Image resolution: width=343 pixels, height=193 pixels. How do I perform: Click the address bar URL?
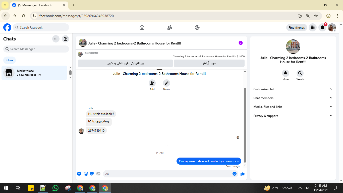[77, 16]
